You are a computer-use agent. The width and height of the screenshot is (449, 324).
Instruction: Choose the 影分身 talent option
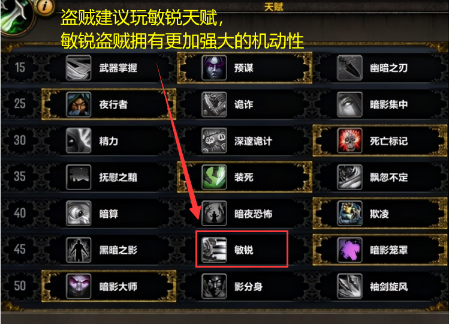pyautogui.click(x=245, y=286)
